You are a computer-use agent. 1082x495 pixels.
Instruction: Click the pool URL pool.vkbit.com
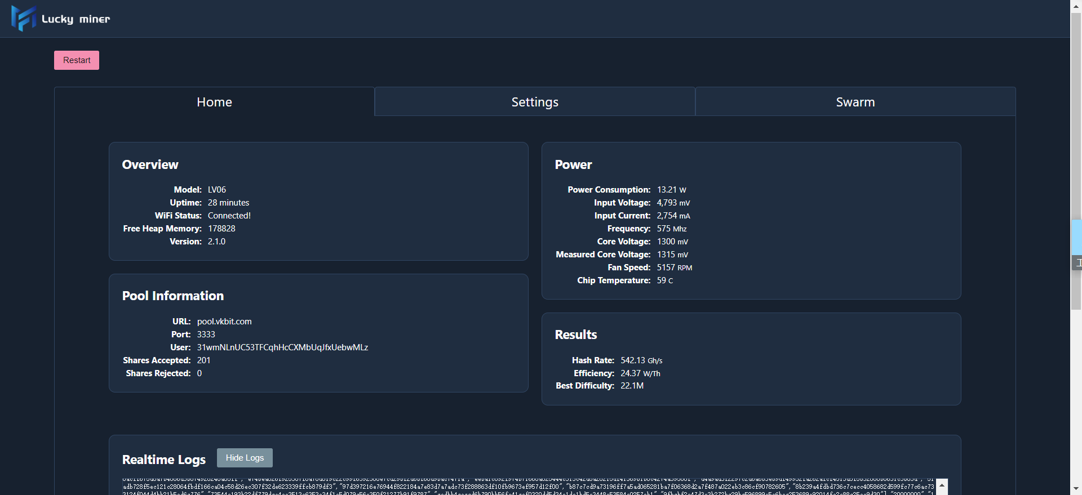[224, 322]
